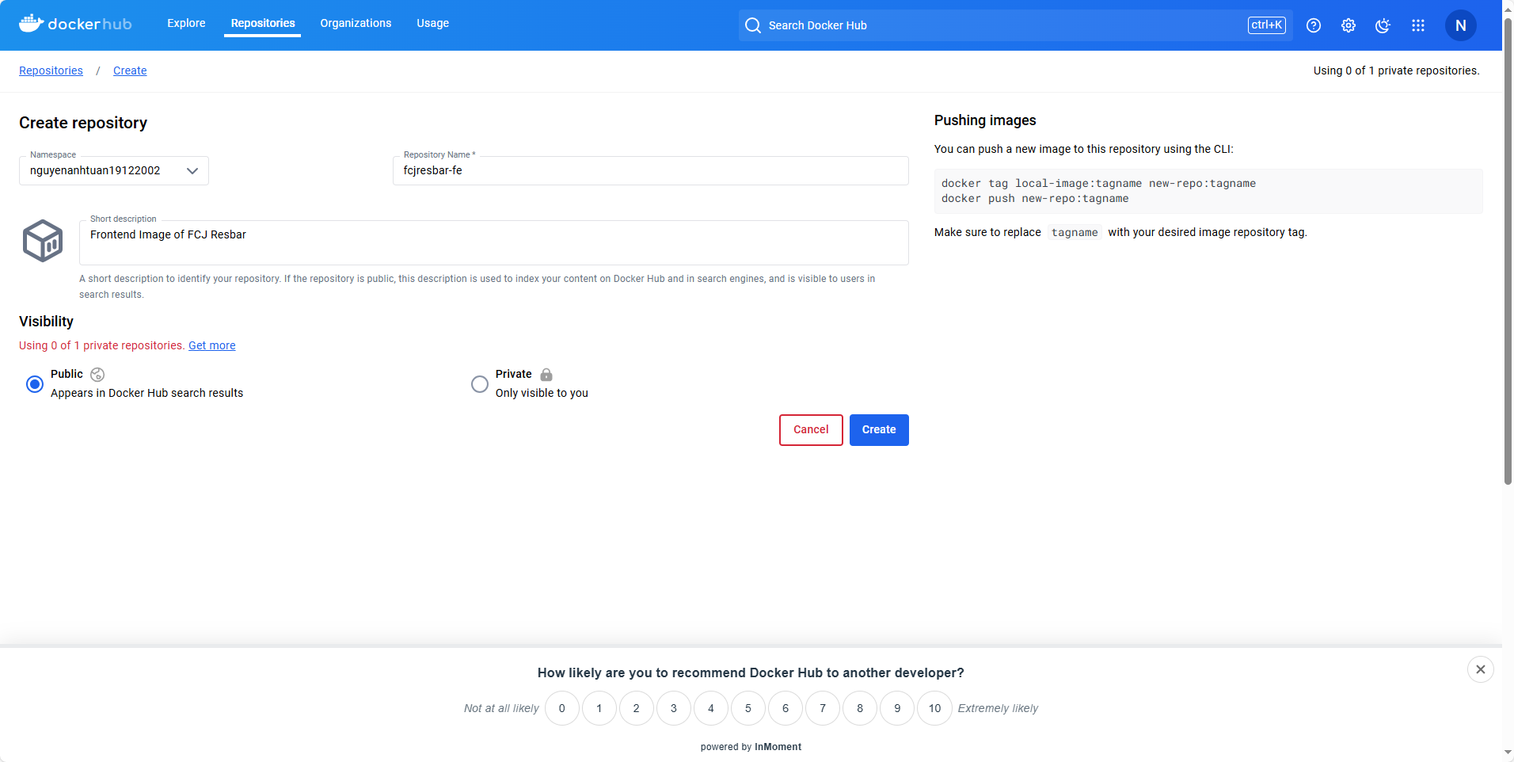Click the lock icon beside Private

coord(546,375)
